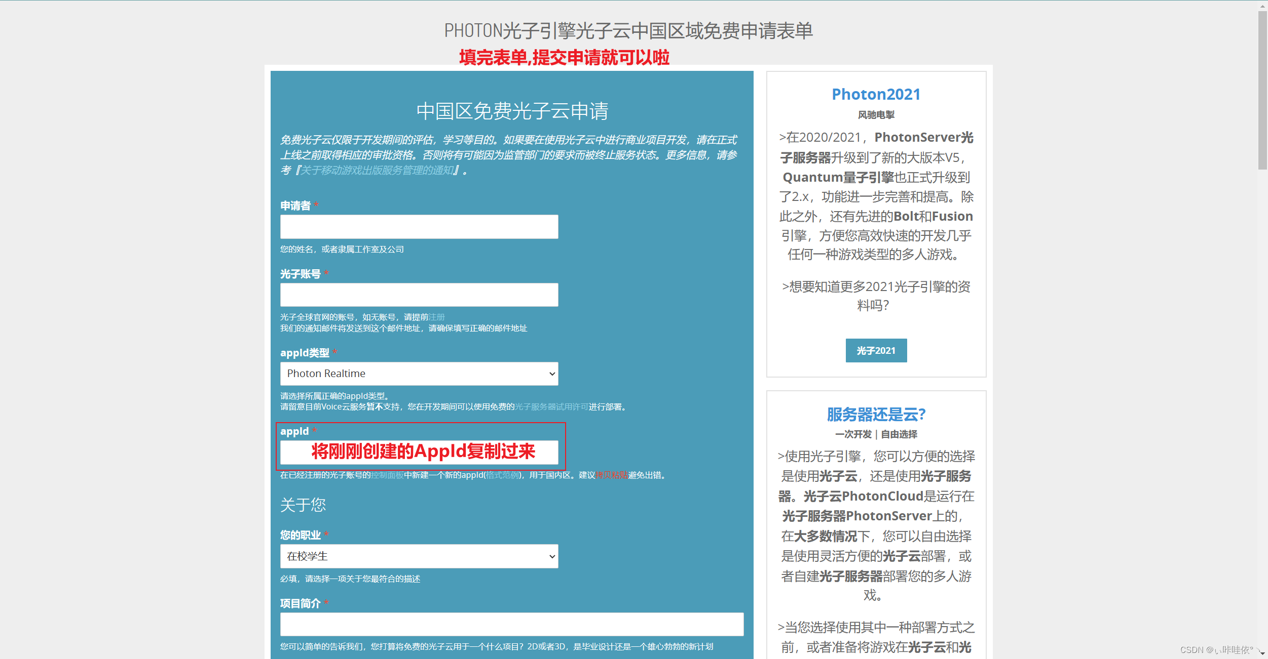Click the 一次开发 | 自由选择 subtitle text
The height and width of the screenshot is (659, 1268).
point(876,434)
